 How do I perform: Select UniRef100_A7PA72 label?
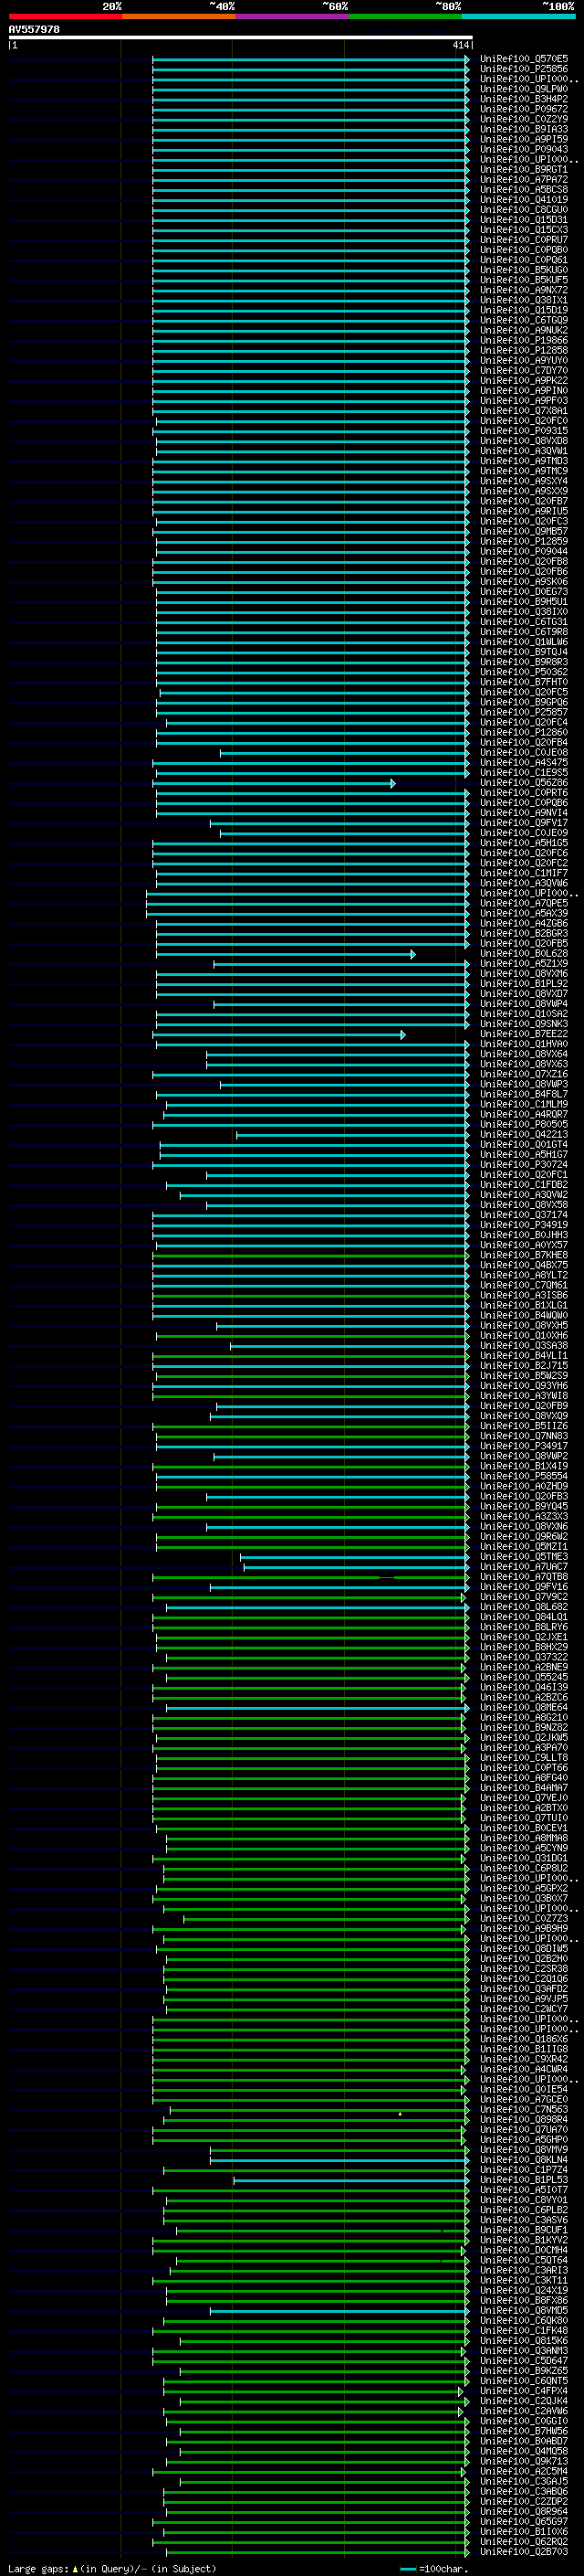(524, 179)
